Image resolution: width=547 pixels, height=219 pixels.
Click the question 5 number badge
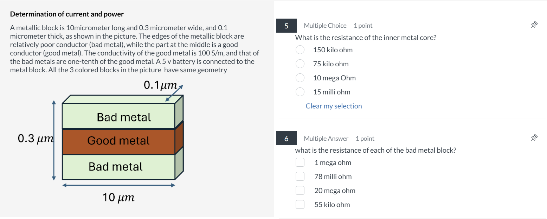coord(287,25)
